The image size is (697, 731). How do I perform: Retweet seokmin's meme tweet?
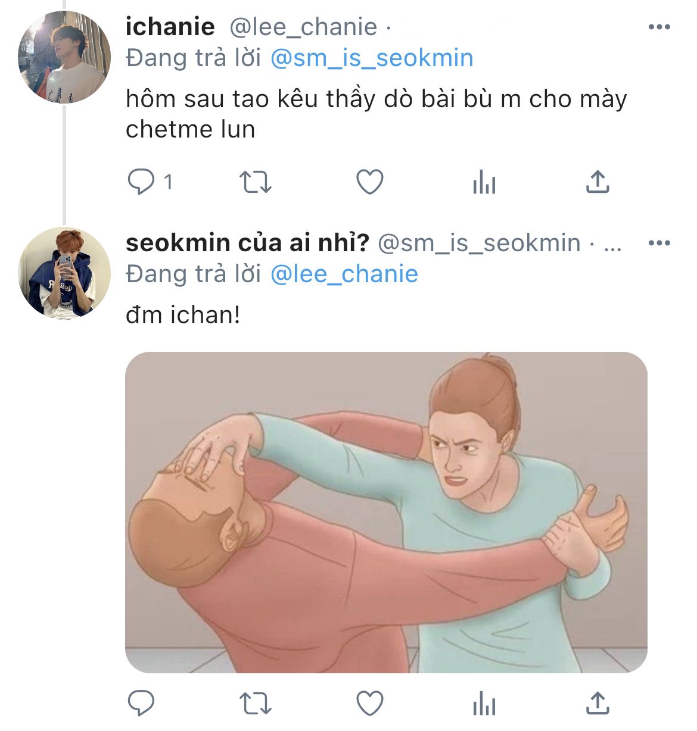pyautogui.click(x=255, y=704)
